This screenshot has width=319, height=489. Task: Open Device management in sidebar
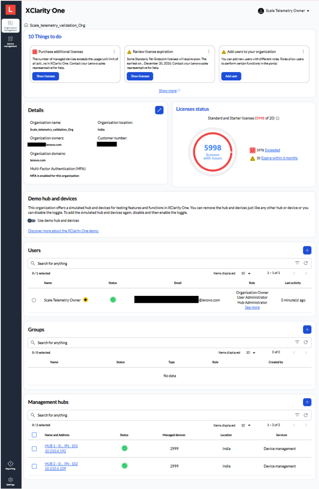coord(11,42)
